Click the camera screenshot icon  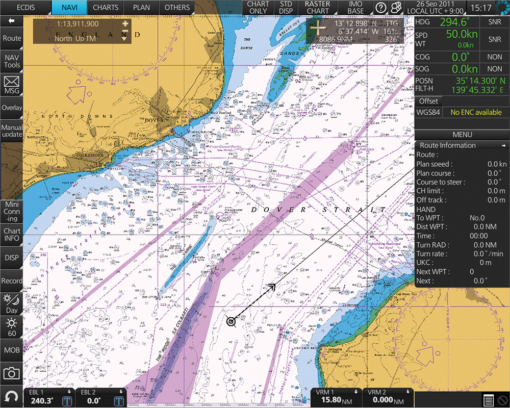pyautogui.click(x=11, y=373)
